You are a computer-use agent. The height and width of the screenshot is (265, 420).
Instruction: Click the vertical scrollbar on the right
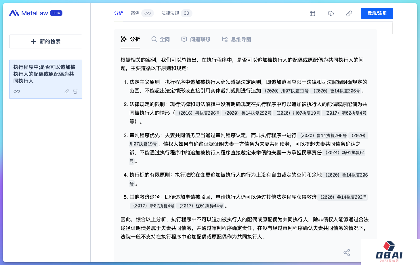click(392, 28)
